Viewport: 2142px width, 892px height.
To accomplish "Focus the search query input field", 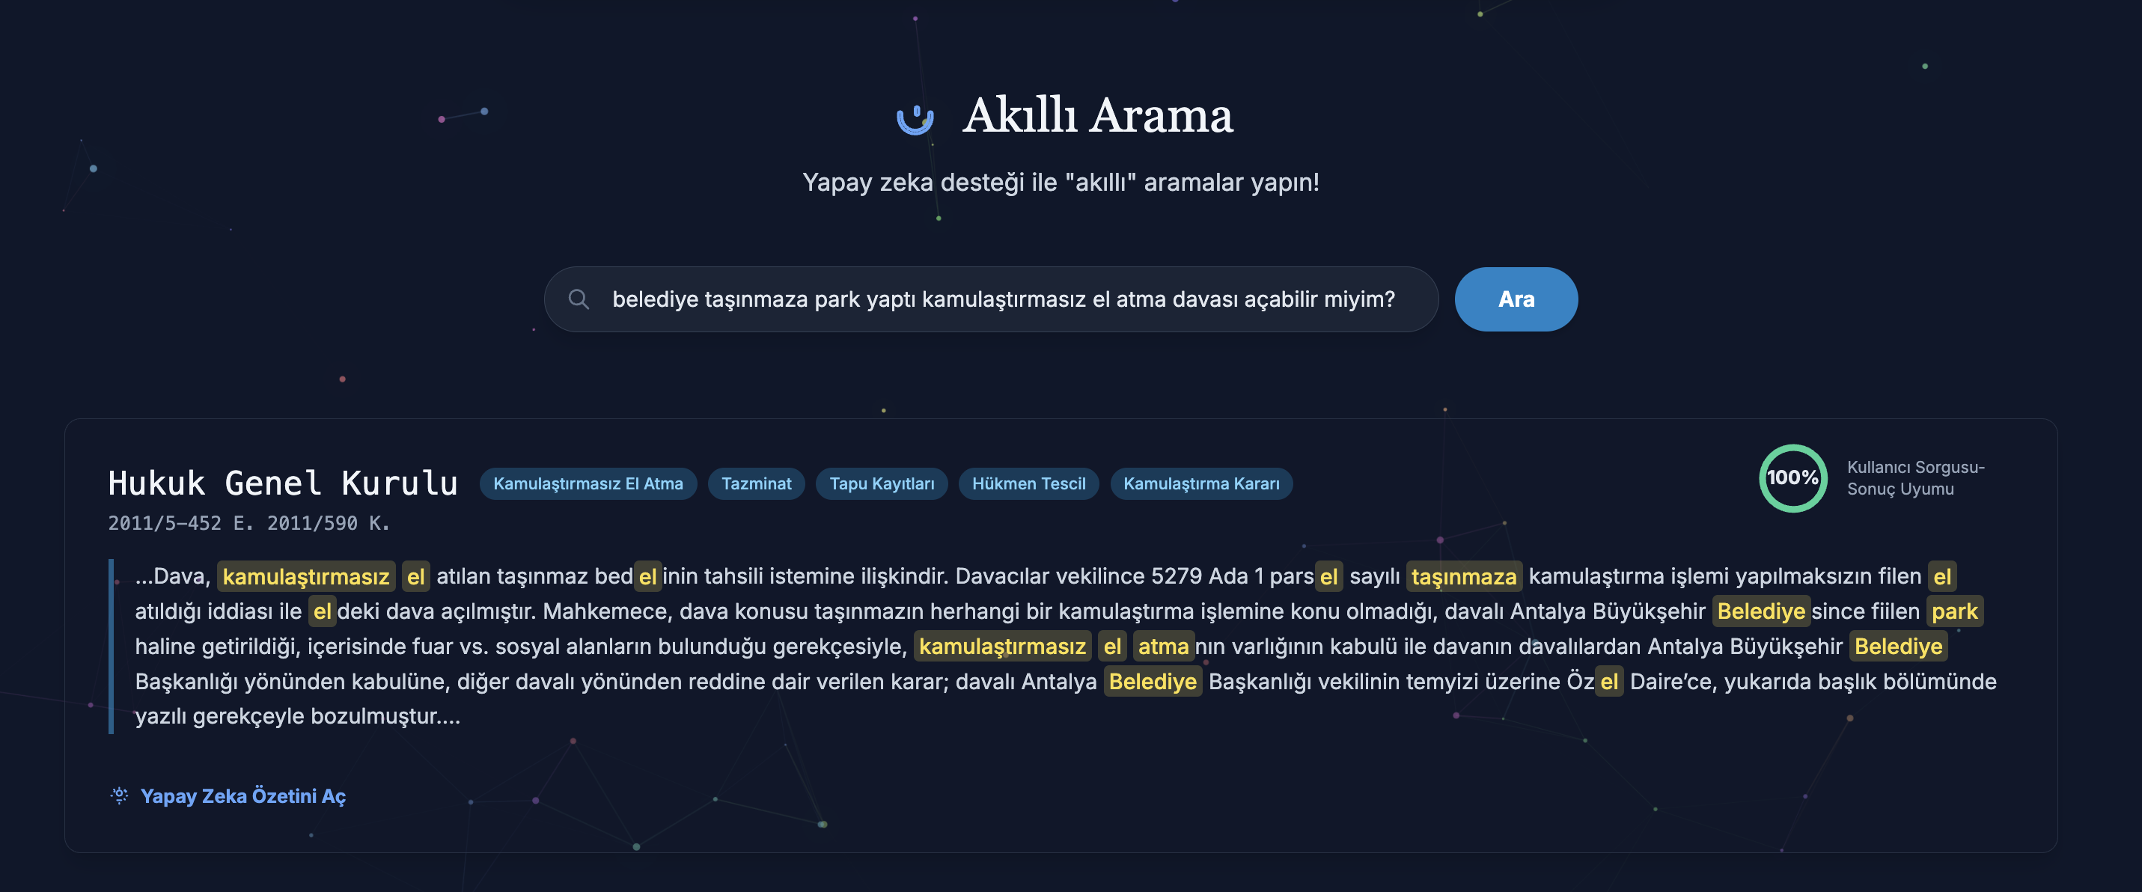I will point(1002,299).
